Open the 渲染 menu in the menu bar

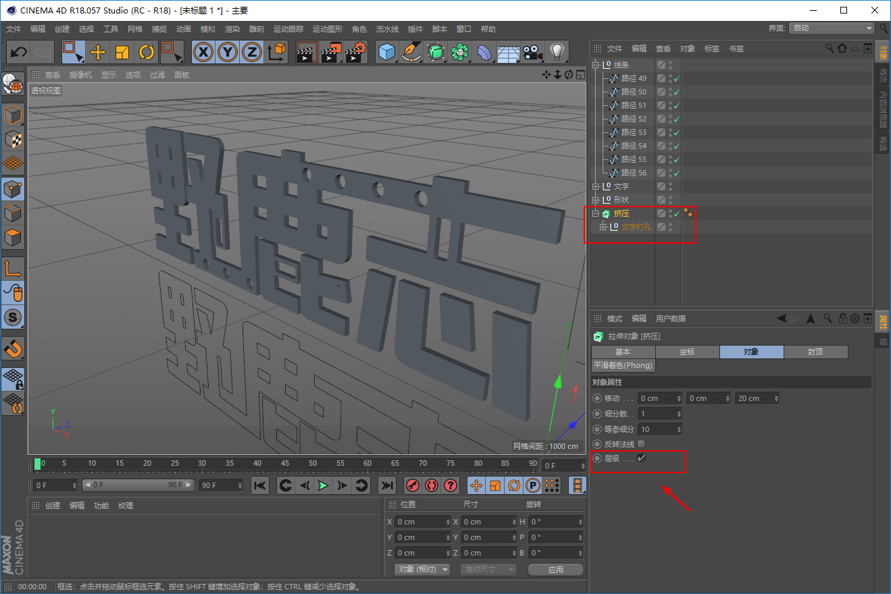pos(232,29)
